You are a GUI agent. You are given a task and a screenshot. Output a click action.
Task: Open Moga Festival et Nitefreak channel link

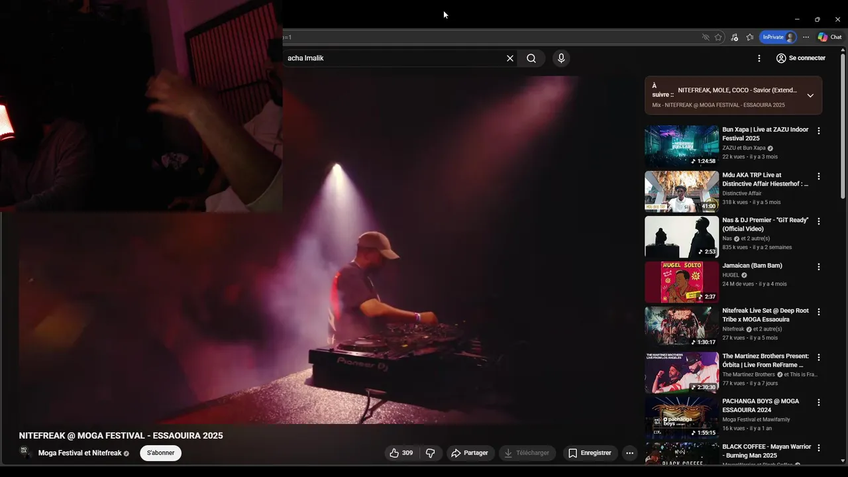point(79,453)
